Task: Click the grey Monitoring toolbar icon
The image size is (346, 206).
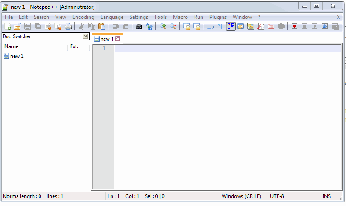Action: click(281, 26)
